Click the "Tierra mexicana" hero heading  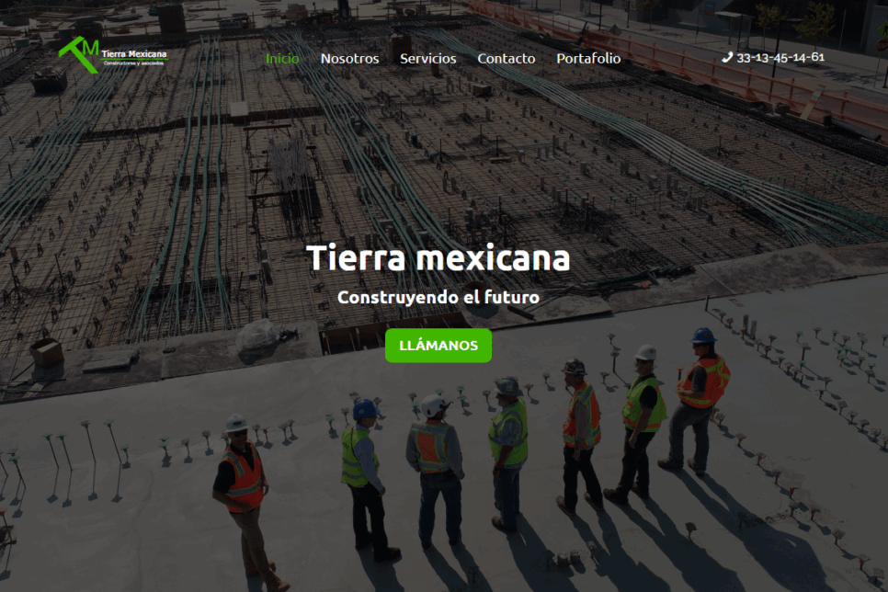(438, 257)
